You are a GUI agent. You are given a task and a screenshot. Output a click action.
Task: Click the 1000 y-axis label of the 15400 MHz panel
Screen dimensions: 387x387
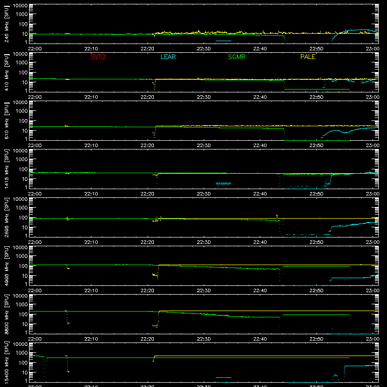click(x=22, y=353)
